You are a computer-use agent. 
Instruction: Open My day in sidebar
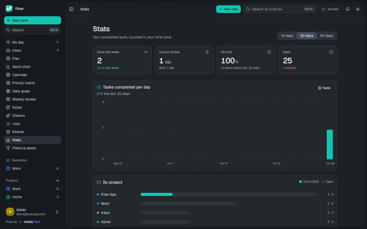pos(33,42)
